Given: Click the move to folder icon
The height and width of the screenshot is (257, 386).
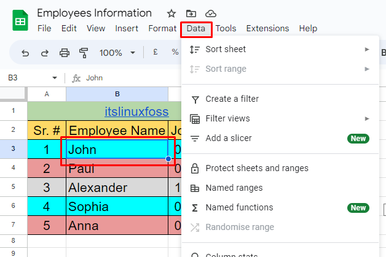Looking at the screenshot, I should point(191,13).
